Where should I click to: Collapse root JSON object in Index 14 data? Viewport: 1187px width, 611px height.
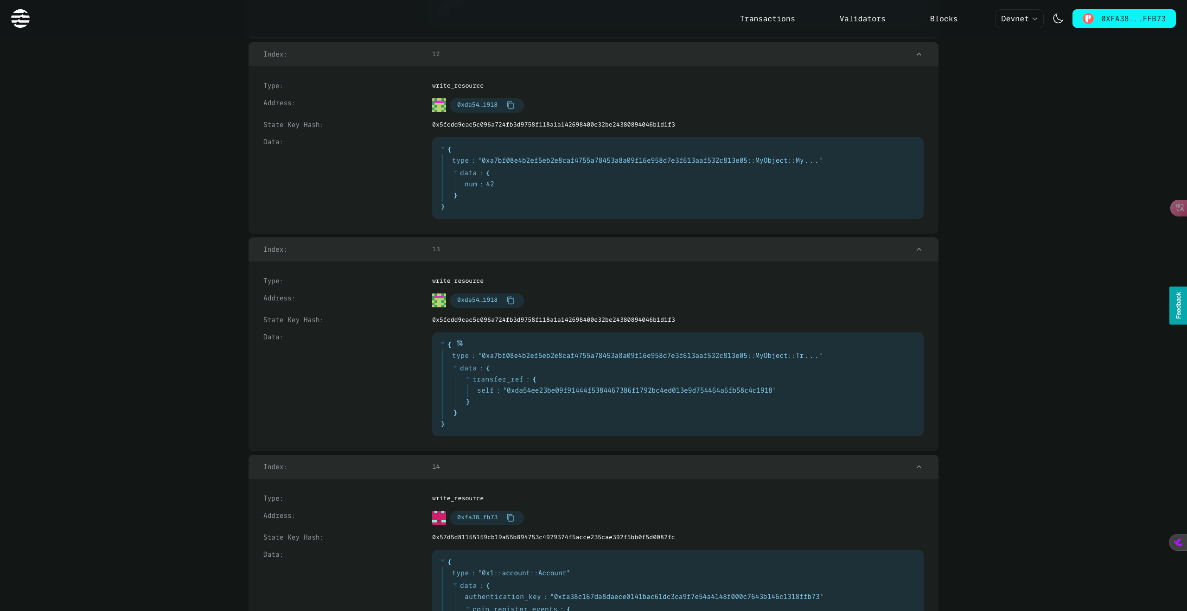pos(443,561)
